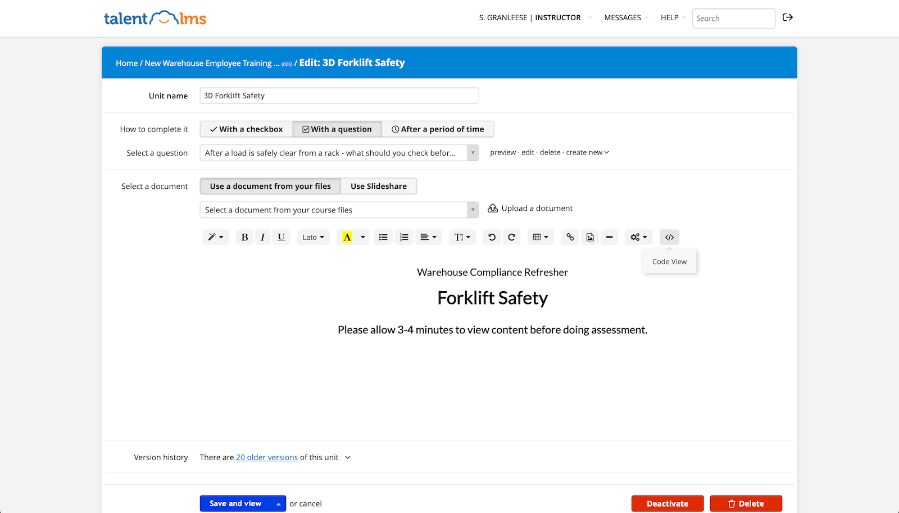Image resolution: width=899 pixels, height=513 pixels.
Task: Redo the last edit
Action: click(x=512, y=237)
